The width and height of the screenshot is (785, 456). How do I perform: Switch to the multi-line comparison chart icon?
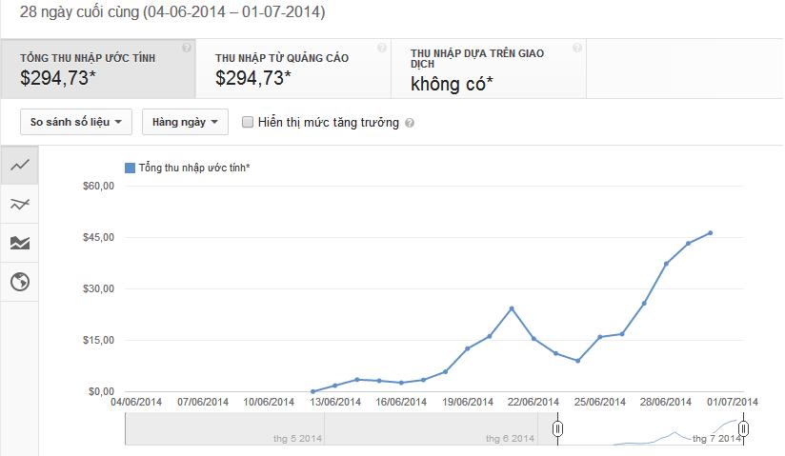pyautogui.click(x=19, y=204)
